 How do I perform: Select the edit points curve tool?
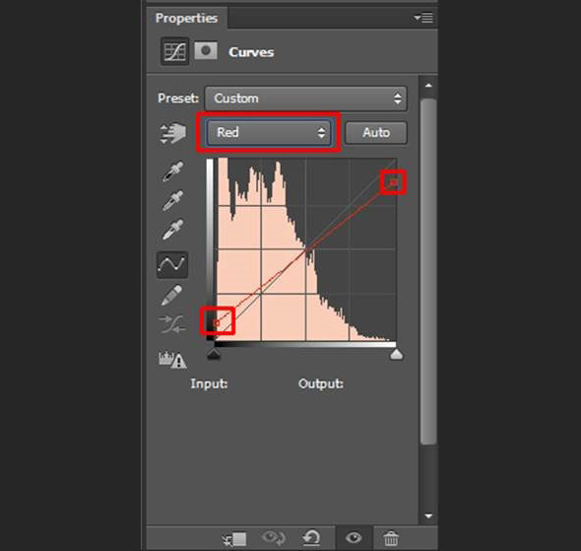[172, 265]
